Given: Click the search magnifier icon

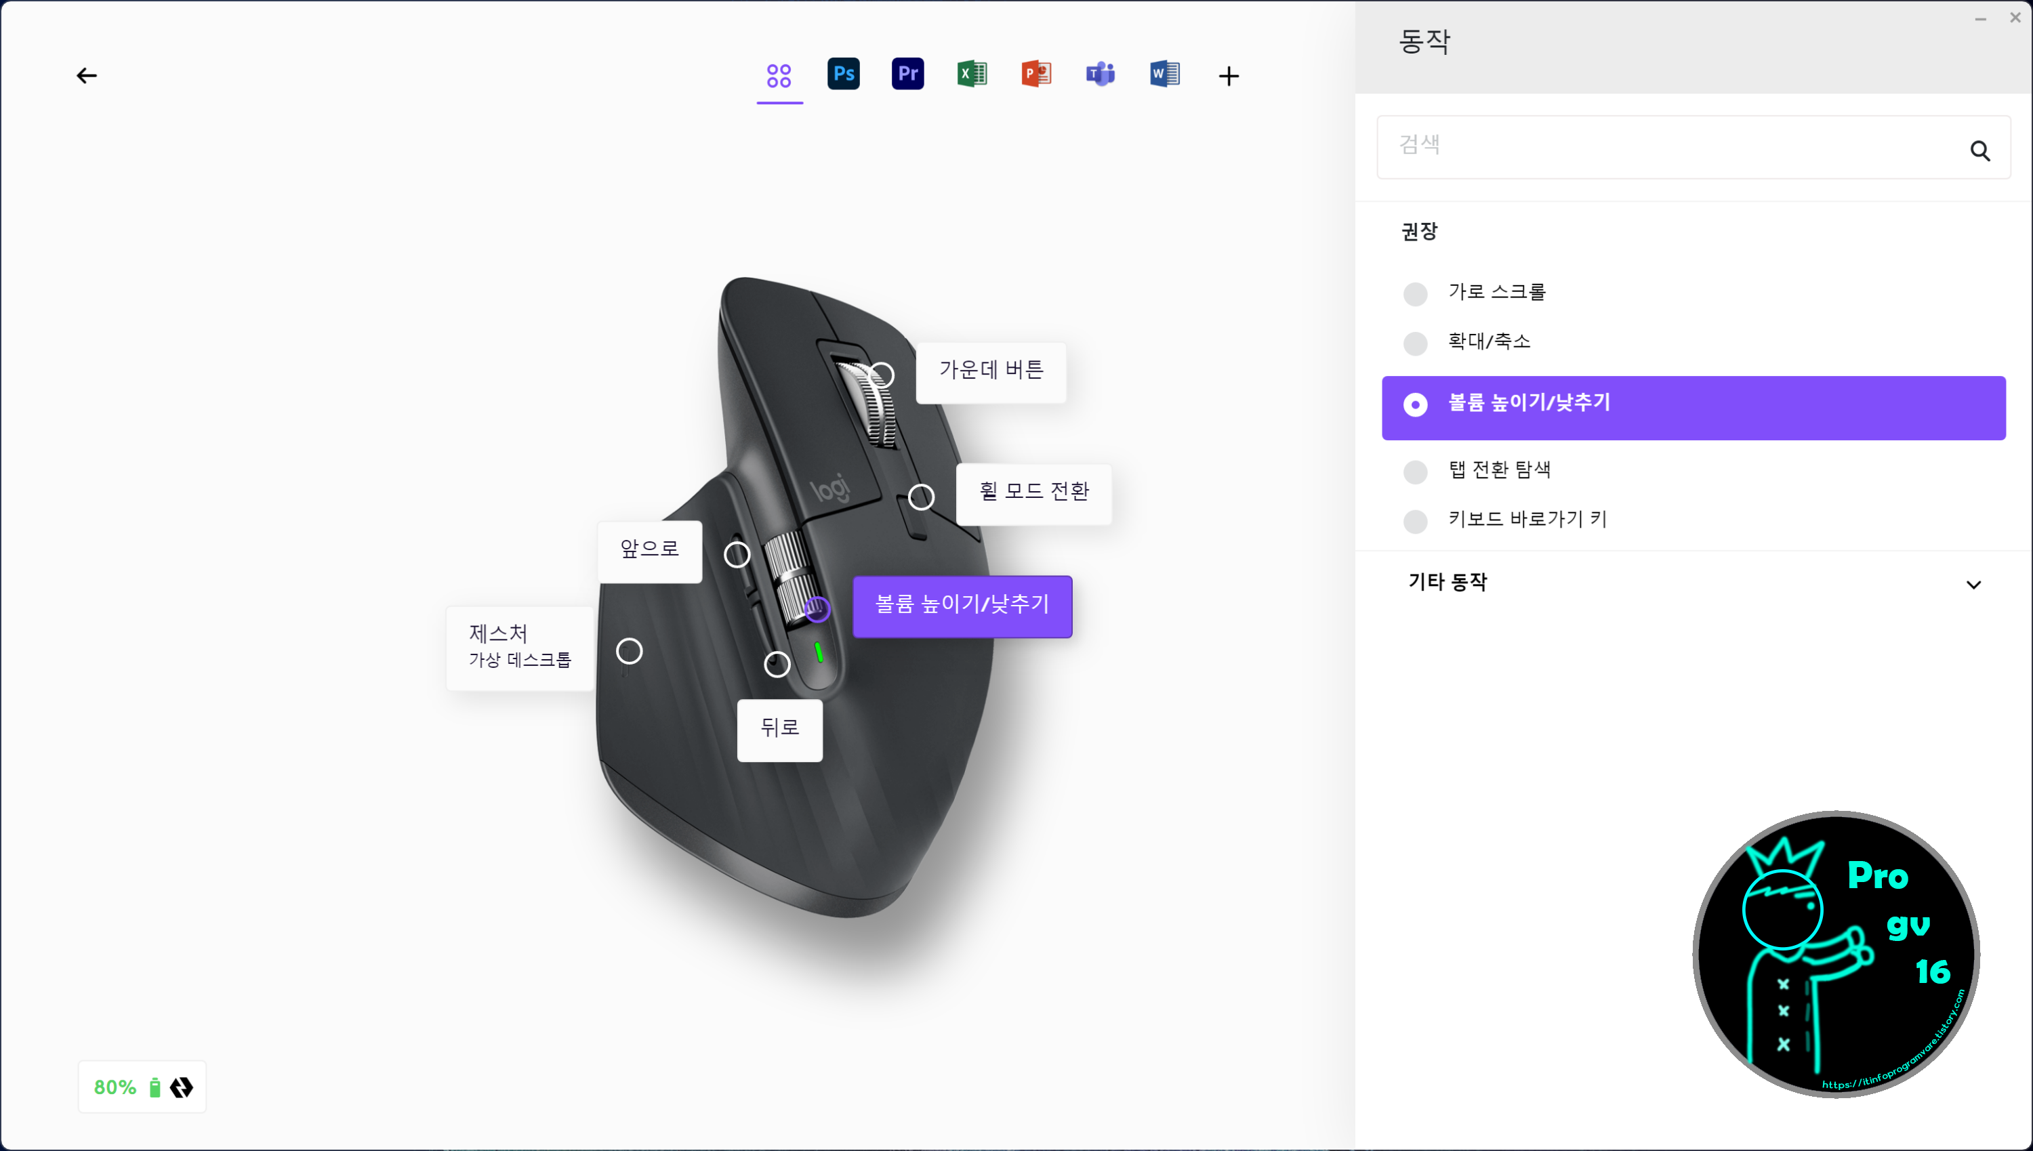Looking at the screenshot, I should [1979, 150].
